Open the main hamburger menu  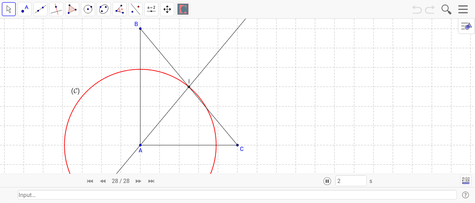coord(463,9)
